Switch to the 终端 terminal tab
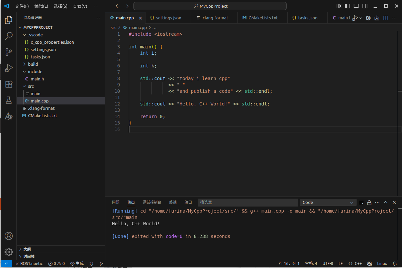This screenshot has width=402, height=268. click(173, 202)
